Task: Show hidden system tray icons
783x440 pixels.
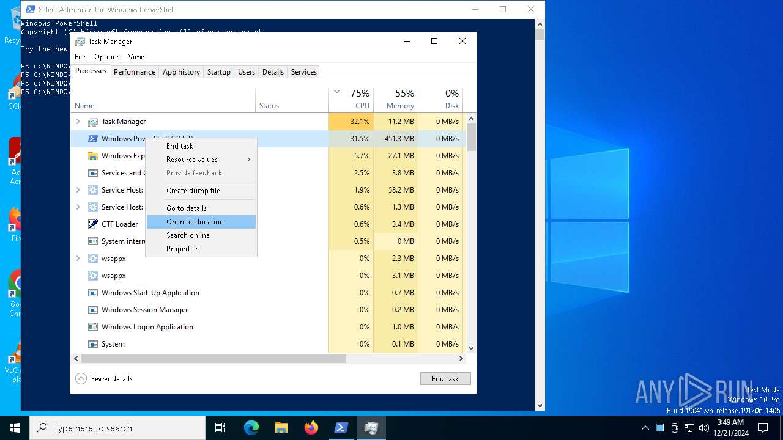Action: click(x=645, y=428)
